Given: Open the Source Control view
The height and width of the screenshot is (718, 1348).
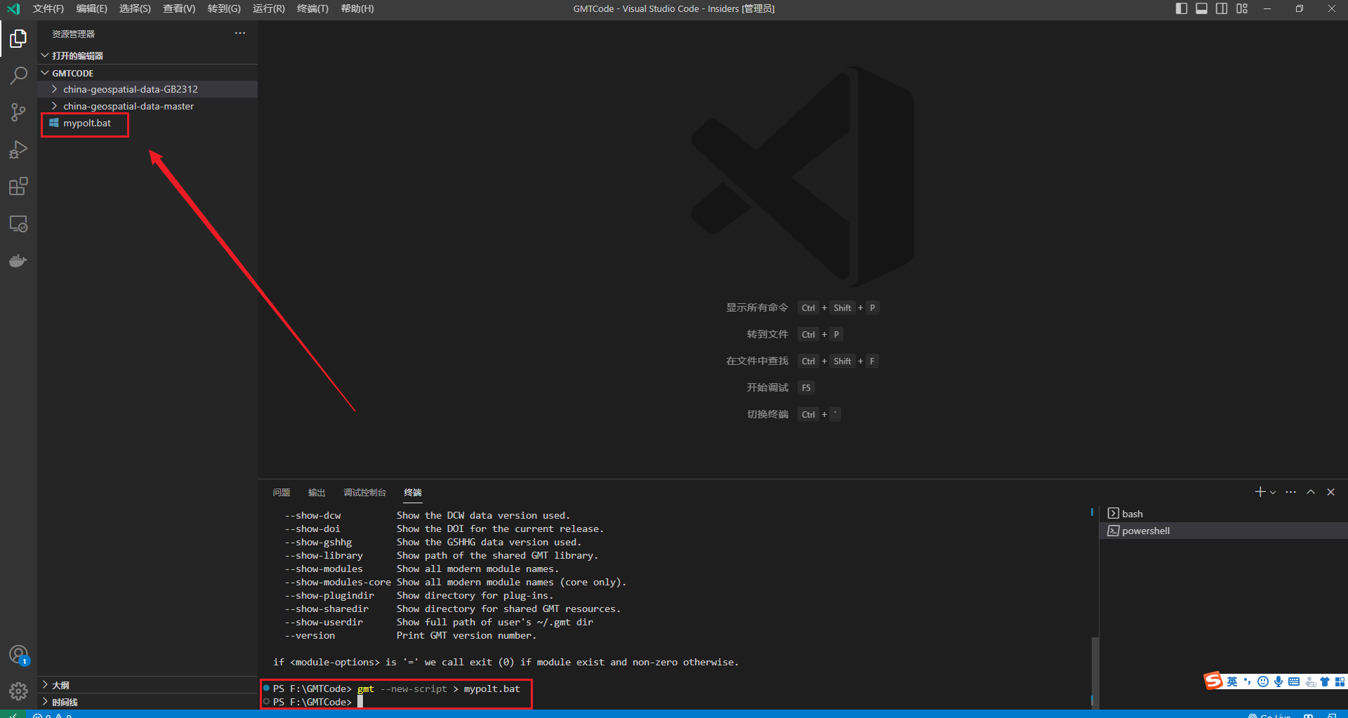Looking at the screenshot, I should coord(18,112).
